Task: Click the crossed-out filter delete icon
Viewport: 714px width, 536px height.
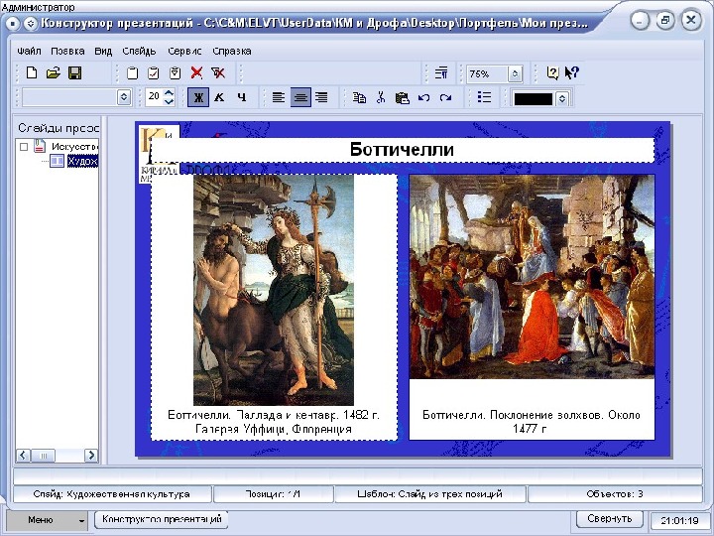Action: (x=218, y=72)
